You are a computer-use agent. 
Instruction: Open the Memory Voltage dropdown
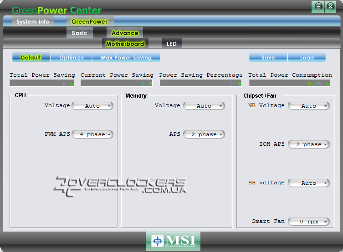pyautogui.click(x=204, y=106)
